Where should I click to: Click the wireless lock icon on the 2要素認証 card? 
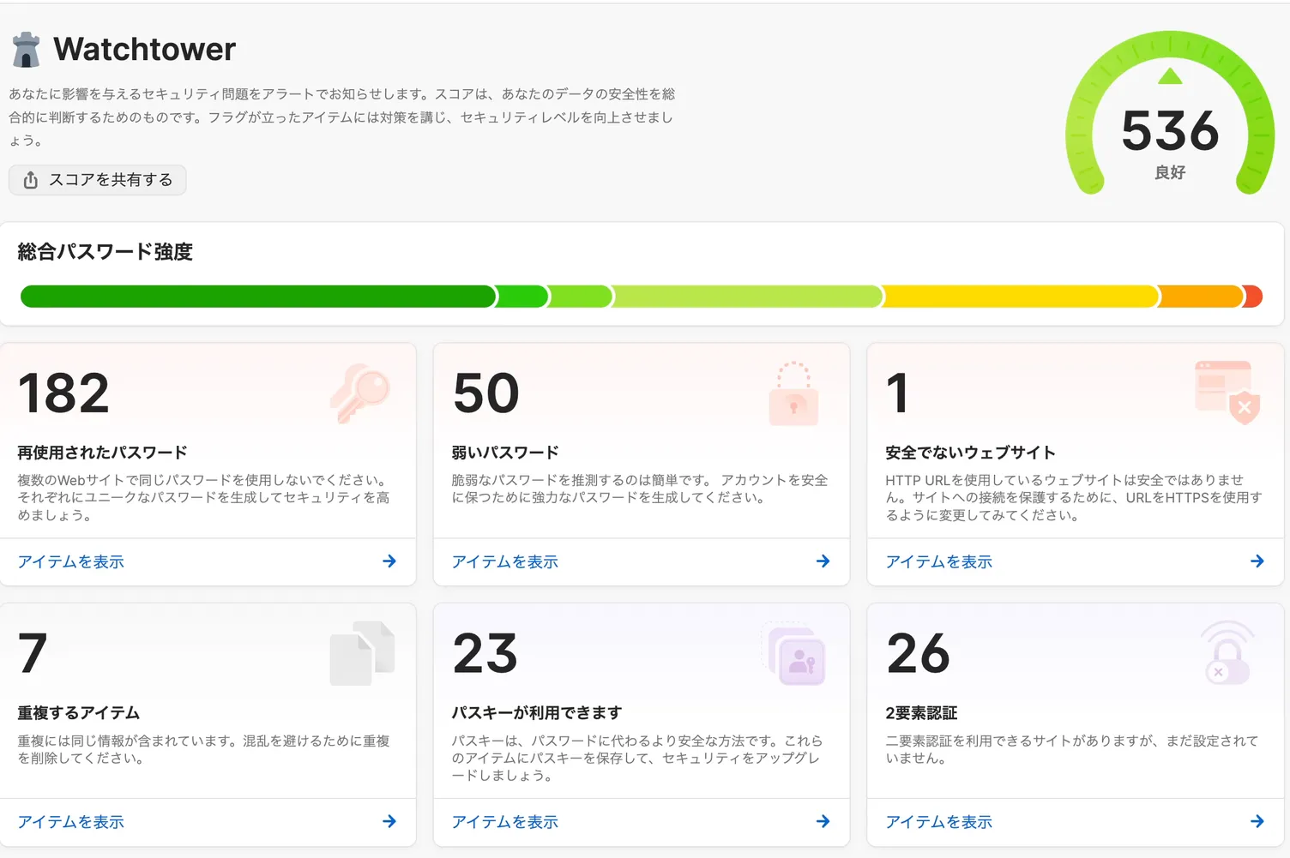point(1227,653)
